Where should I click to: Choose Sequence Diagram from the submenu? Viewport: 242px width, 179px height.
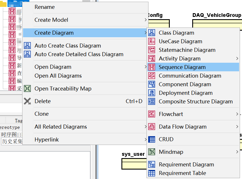point(182,67)
